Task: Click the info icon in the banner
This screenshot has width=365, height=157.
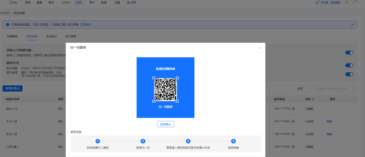Action: (7, 24)
